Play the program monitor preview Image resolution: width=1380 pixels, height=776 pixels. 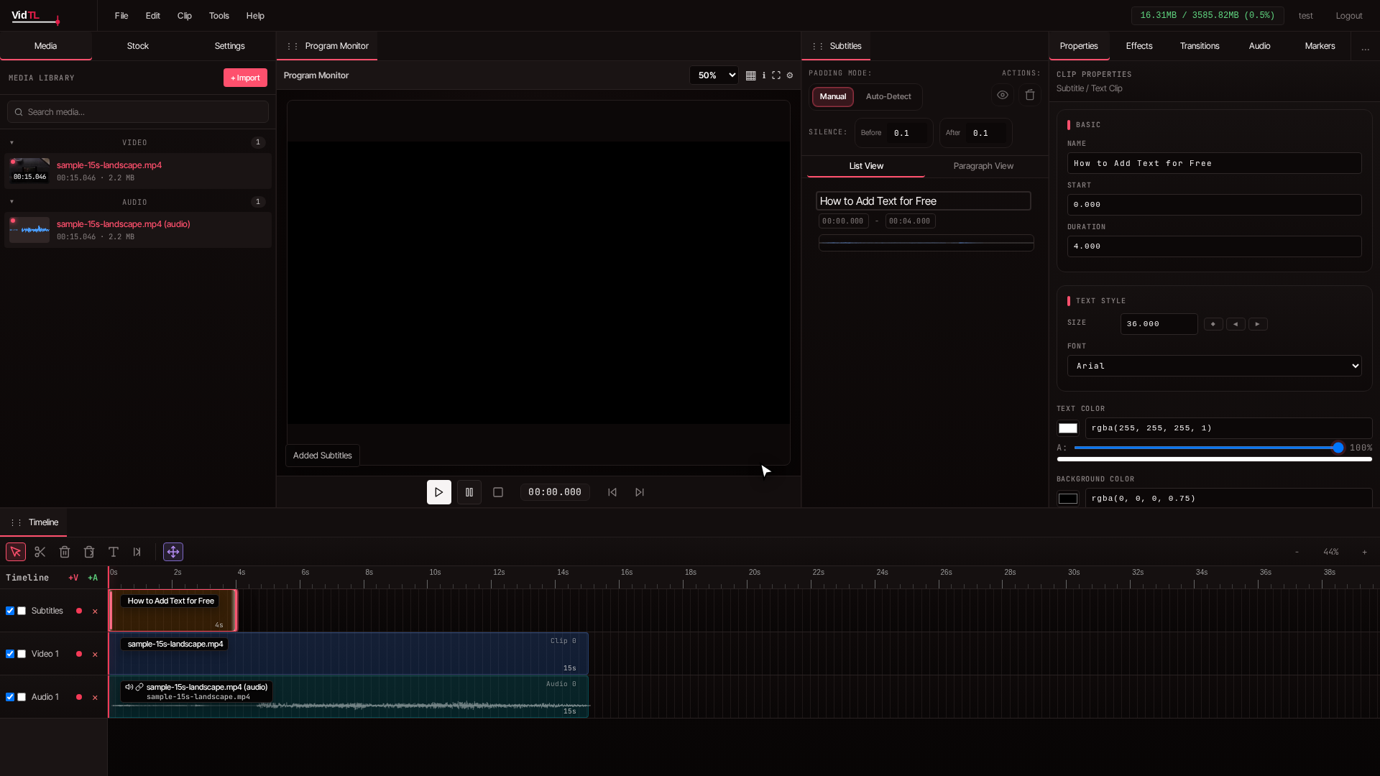pos(439,492)
